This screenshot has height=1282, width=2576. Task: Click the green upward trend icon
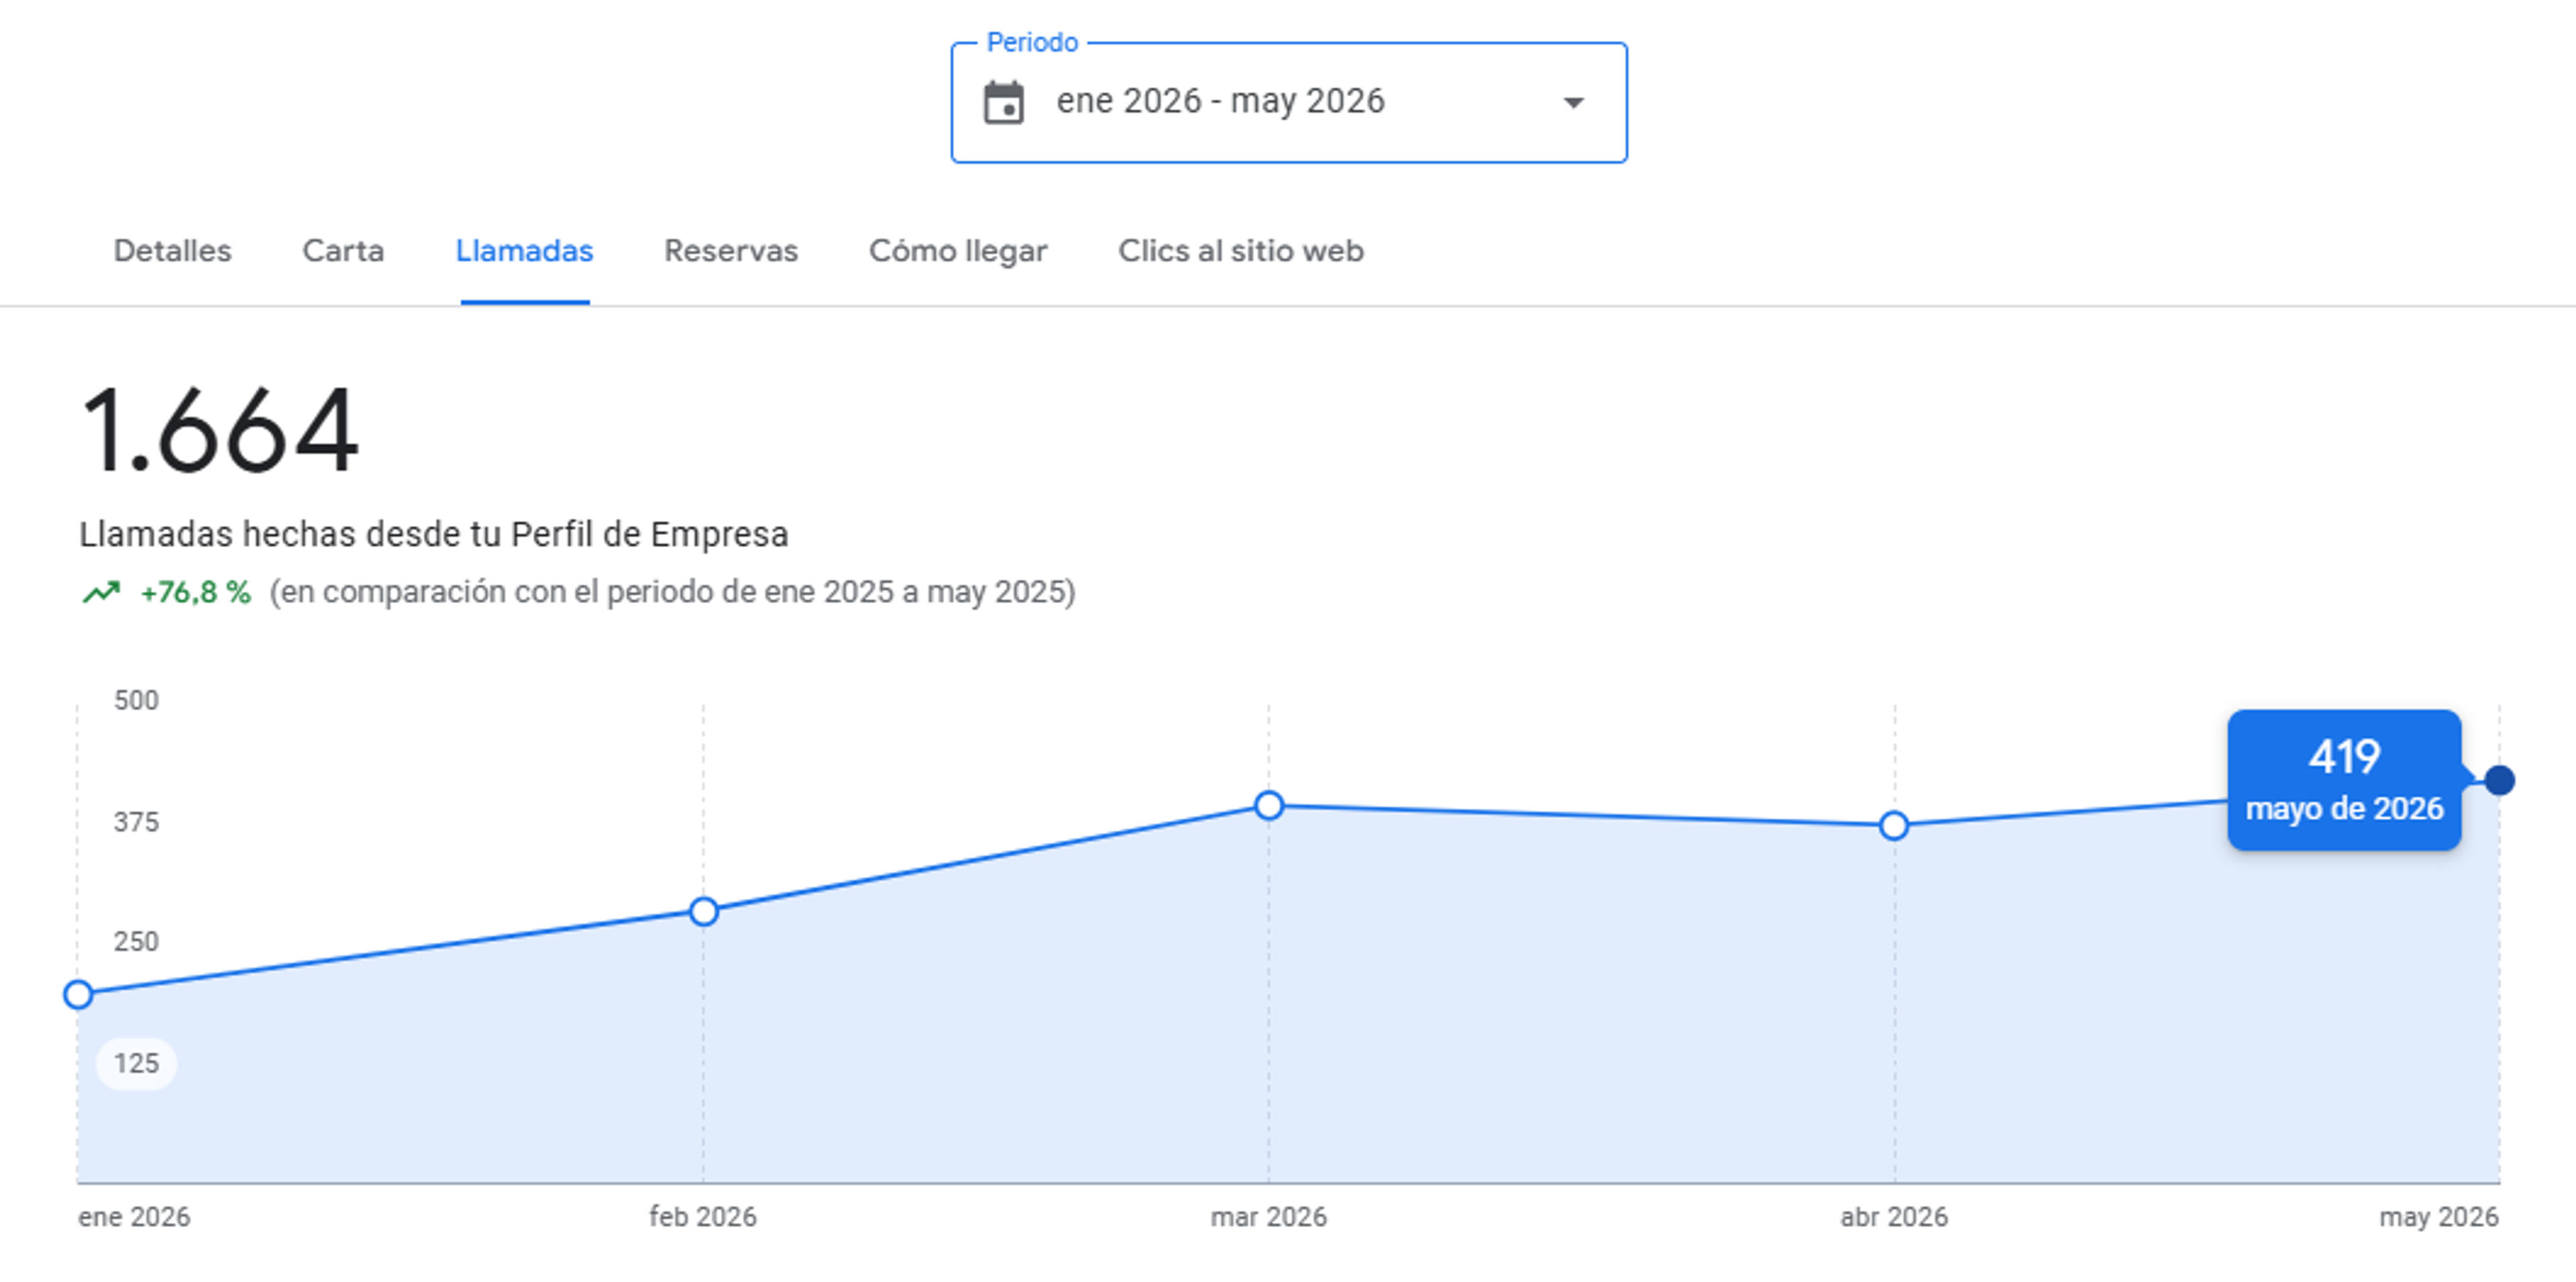101,593
